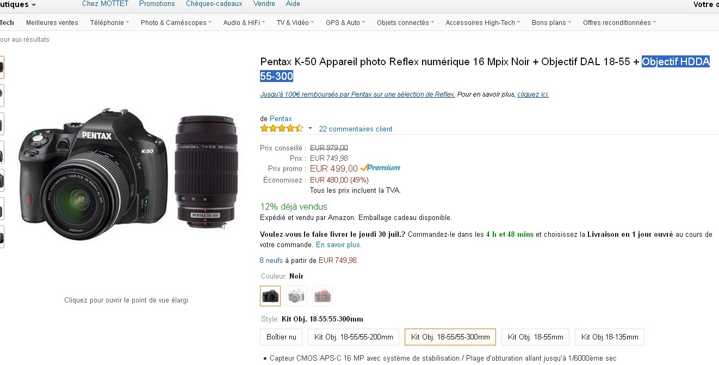Viewport: 719px width, 365px height.
Task: Select the black camera color swatch
Action: (270, 296)
